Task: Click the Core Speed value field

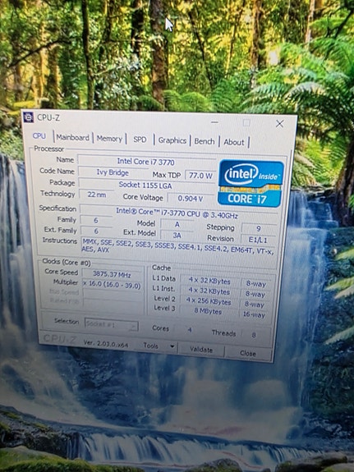Action: (112, 274)
